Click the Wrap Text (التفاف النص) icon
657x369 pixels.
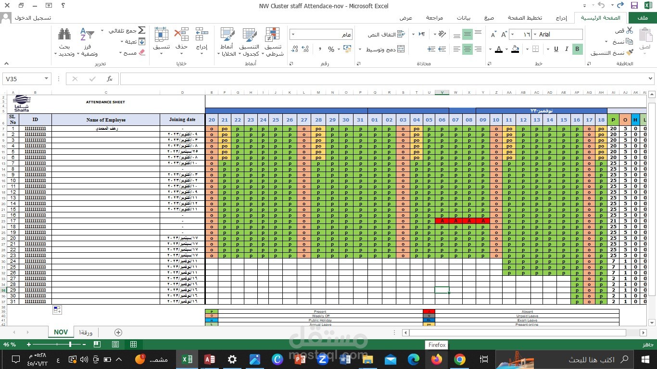click(401, 35)
